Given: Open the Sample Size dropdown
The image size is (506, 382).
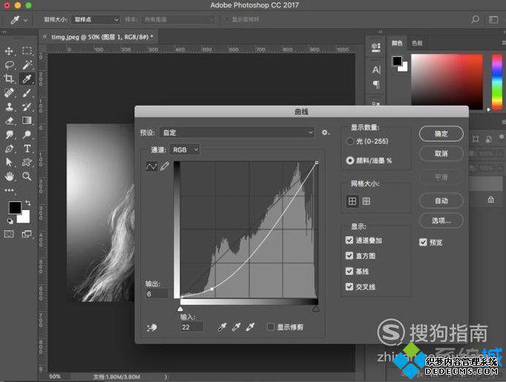Looking at the screenshot, I should click(x=96, y=20).
